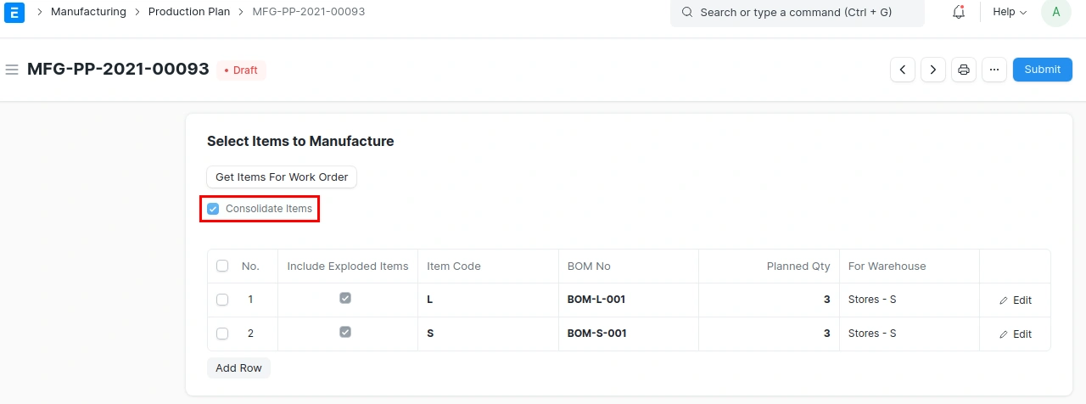Click Add Row below the table
Viewport: 1086px width, 404px height.
click(x=238, y=368)
